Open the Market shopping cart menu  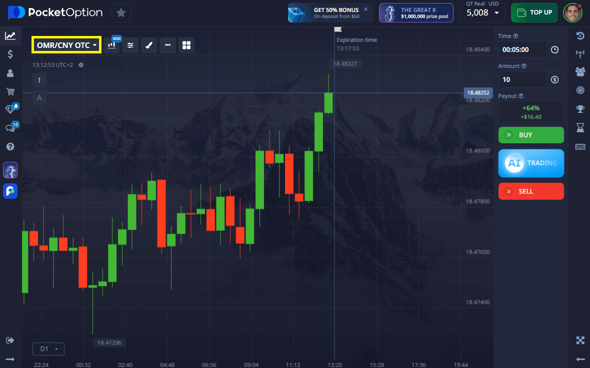[x=10, y=91]
